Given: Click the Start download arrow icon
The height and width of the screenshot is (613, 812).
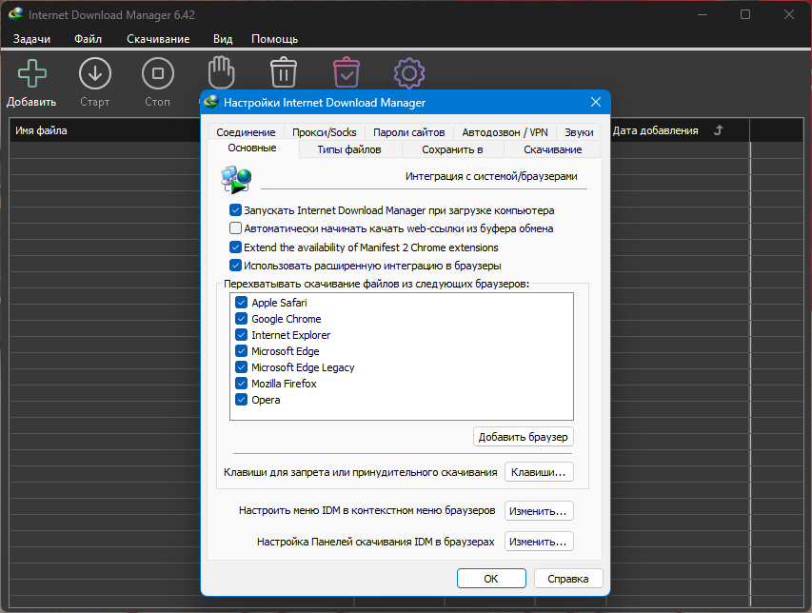Looking at the screenshot, I should pos(95,73).
